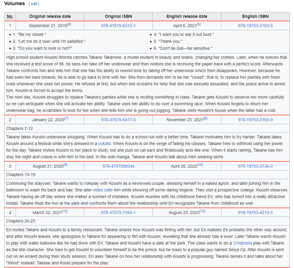Viewport: 294px width, 268px height.
Task: Open English ISBN 978-19753-2165-9 link
Action: click(x=255, y=120)
